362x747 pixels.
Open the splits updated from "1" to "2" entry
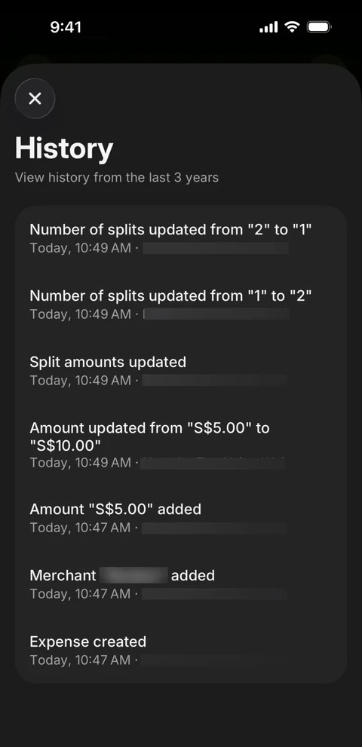(181, 305)
